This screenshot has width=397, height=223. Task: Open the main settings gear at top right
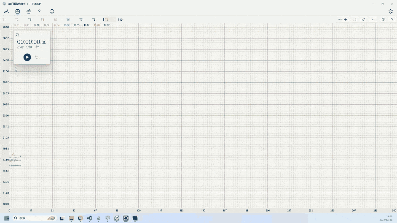coord(390,12)
